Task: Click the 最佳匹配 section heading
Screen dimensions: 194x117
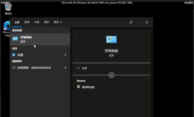Action: 17,30
